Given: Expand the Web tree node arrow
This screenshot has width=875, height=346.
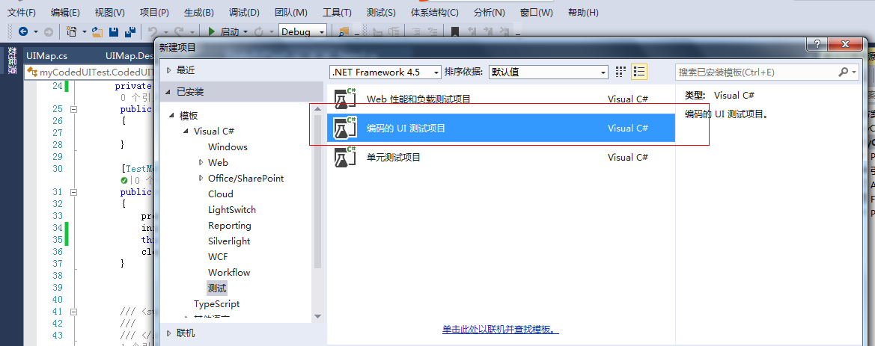Looking at the screenshot, I should point(201,163).
